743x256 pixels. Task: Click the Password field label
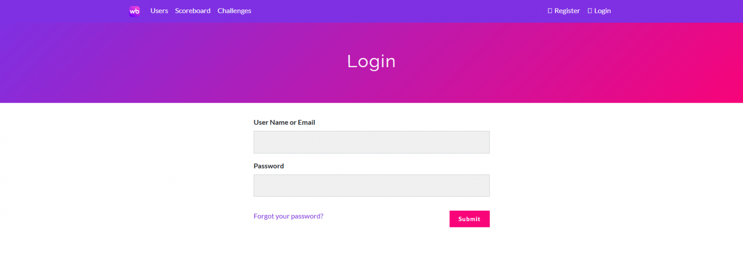[x=269, y=166]
